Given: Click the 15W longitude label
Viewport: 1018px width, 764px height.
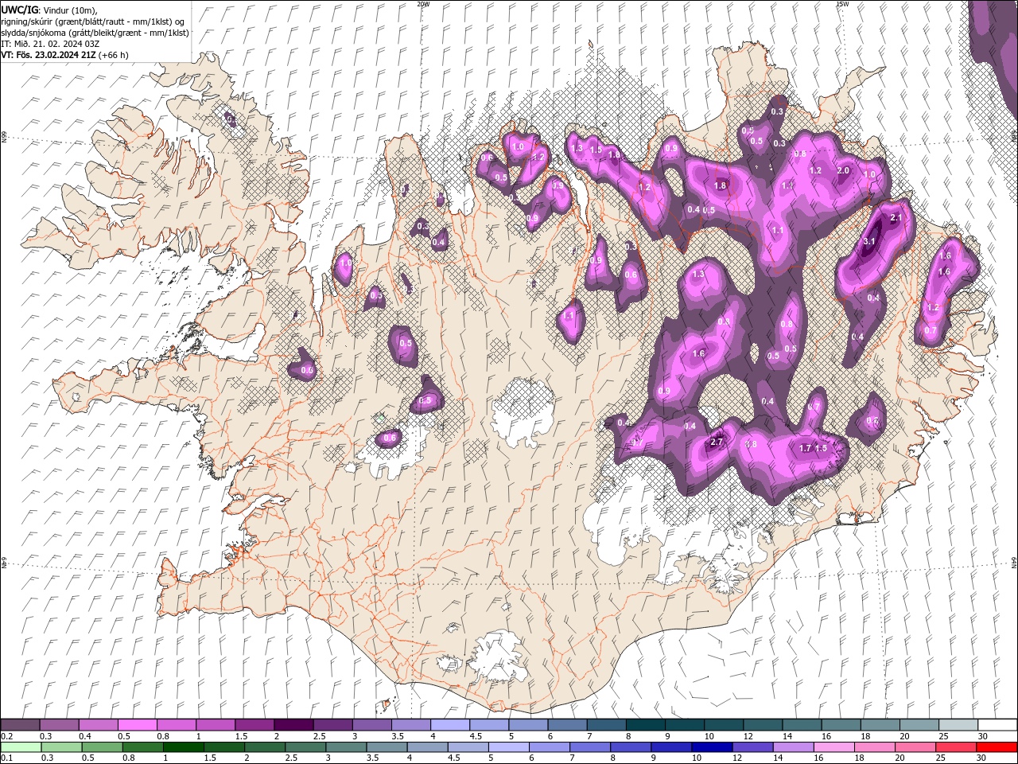Looking at the screenshot, I should (x=842, y=4).
